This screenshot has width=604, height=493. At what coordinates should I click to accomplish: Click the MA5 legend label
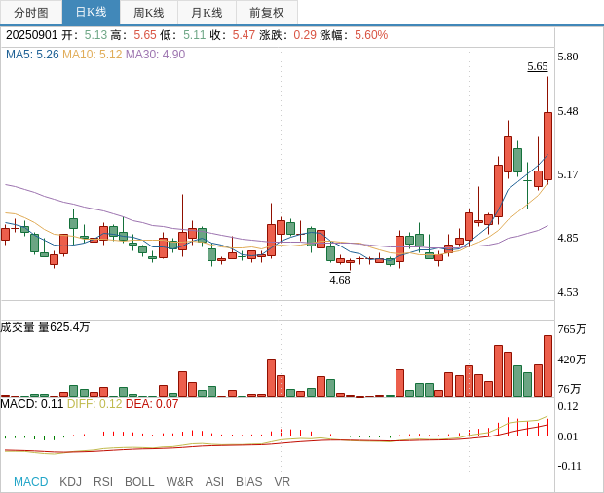pos(32,55)
